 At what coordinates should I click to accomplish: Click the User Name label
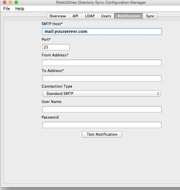[x=51, y=102]
